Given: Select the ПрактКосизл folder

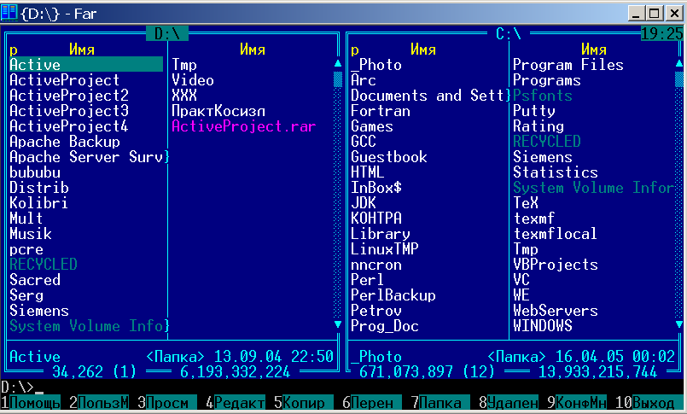Looking at the screenshot, I should tap(218, 111).
